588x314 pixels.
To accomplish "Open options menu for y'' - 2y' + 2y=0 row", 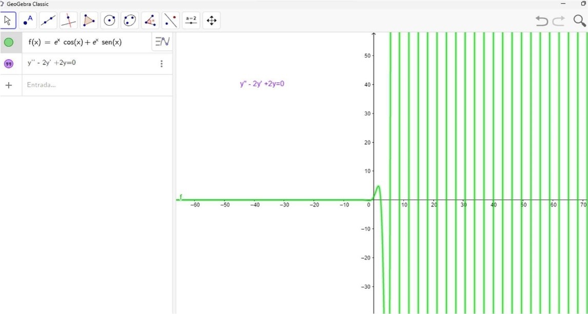I will (x=162, y=64).
